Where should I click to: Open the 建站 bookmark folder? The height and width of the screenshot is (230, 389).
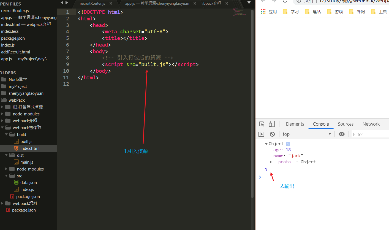[313, 12]
